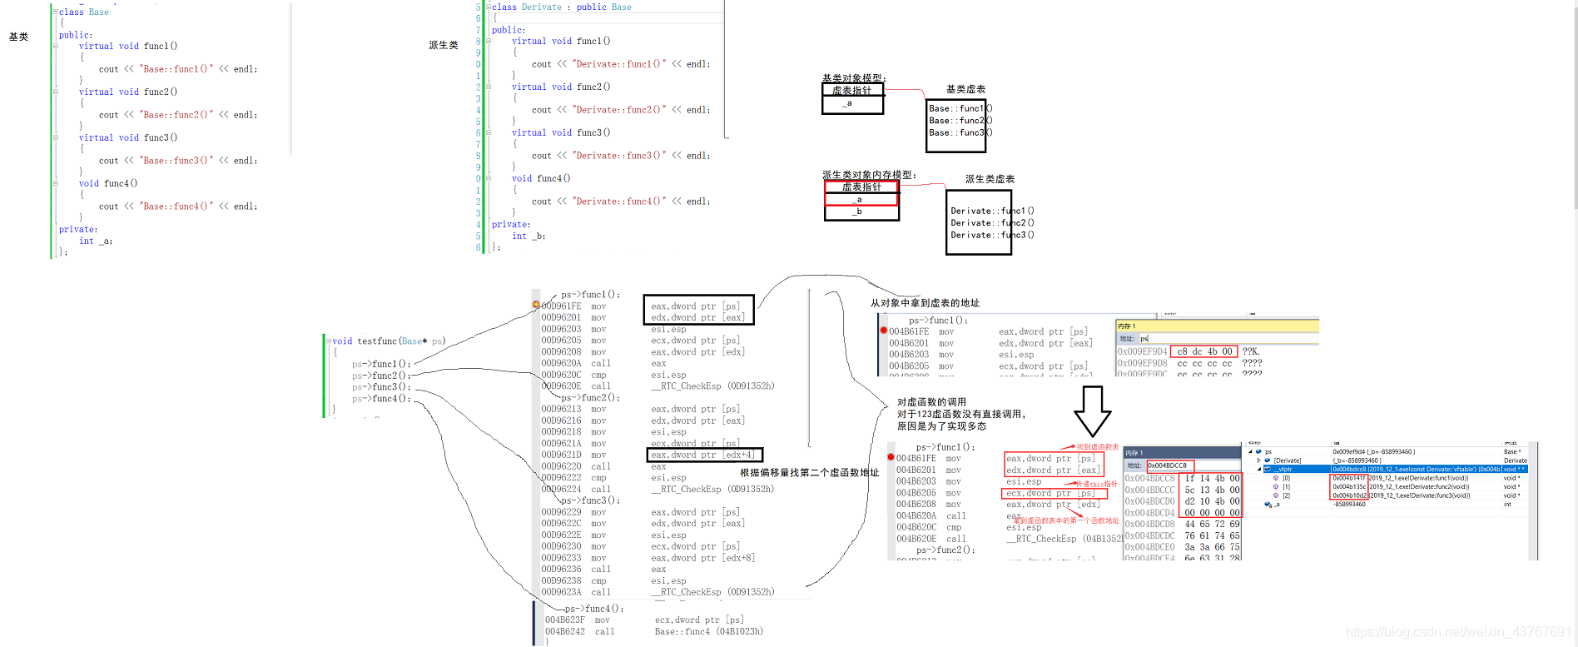Collapse Derivate virtual void func1 block
1578x647 pixels.
488,41
